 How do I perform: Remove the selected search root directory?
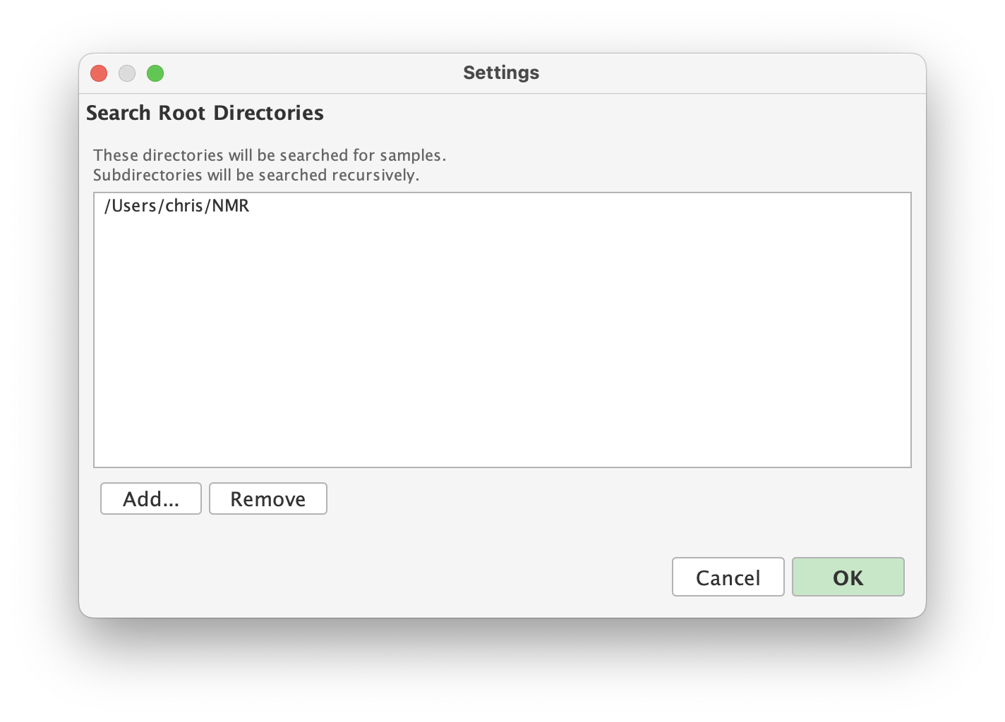point(267,498)
